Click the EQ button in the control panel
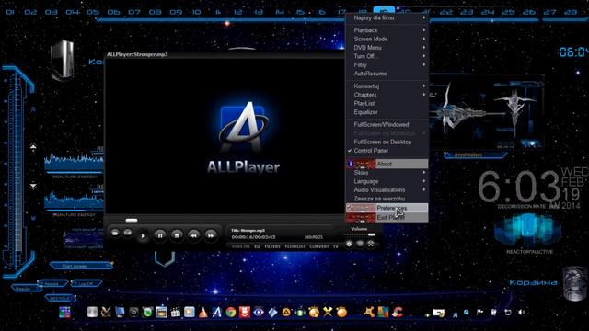589x331 pixels. pyautogui.click(x=257, y=246)
